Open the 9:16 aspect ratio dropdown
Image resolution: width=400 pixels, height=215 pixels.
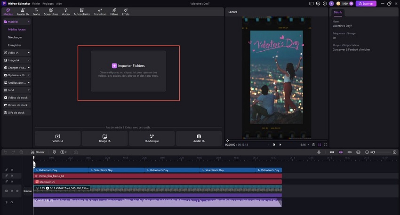tap(304, 144)
